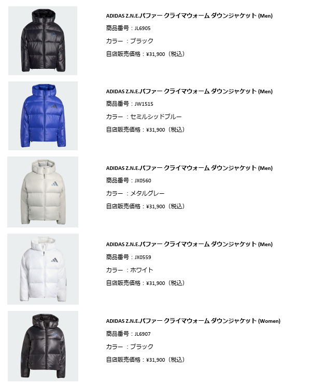Open the black women's puffer jacket image
The width and height of the screenshot is (324, 385).
tap(43, 346)
